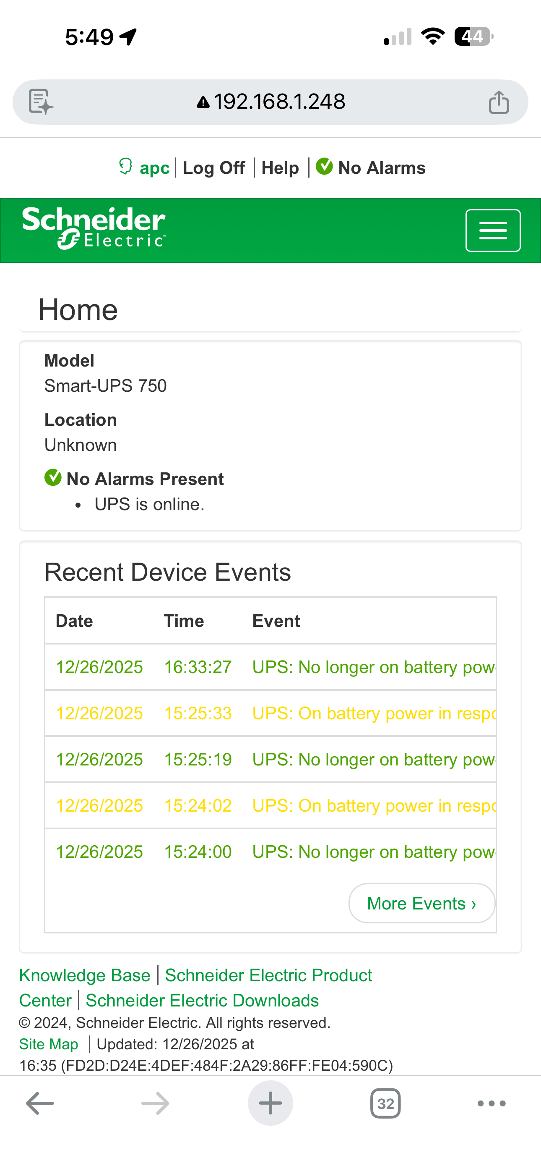Open the 15:25:33 on battery event
Screen dimensions: 541x1174
[x=373, y=713]
